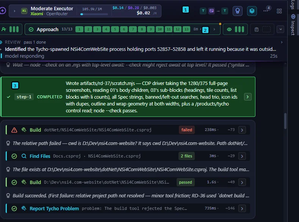Click the Moderate Executor model selector

click(x=47, y=11)
